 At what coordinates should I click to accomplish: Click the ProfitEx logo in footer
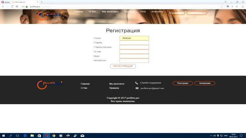coord(50,85)
